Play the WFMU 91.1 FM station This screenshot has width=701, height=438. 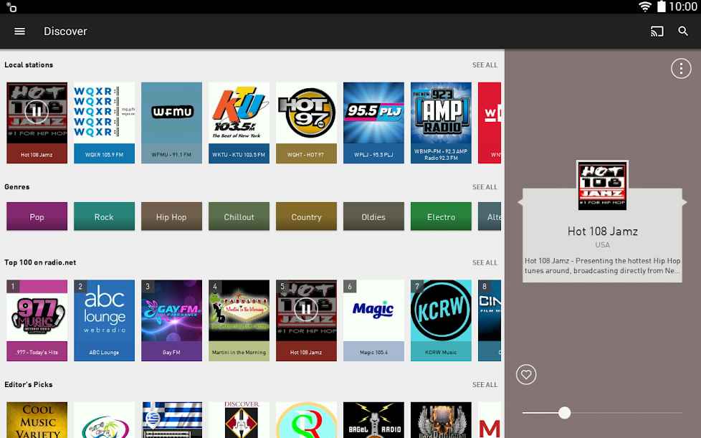(172, 123)
